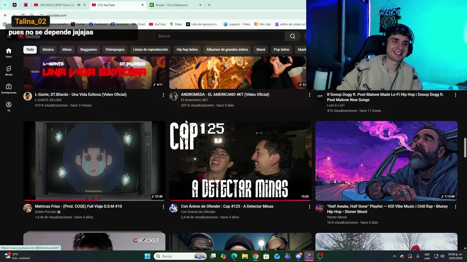
Task: Select Álbumes de grandes éxitos chip
Action: [x=227, y=49]
